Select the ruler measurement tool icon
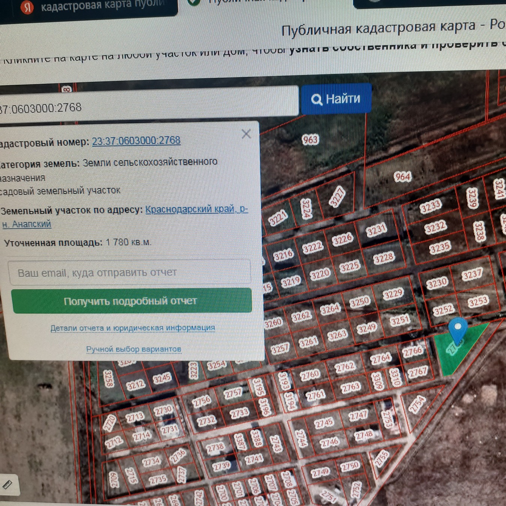Viewport: 506px width, 506px height. coord(7,484)
